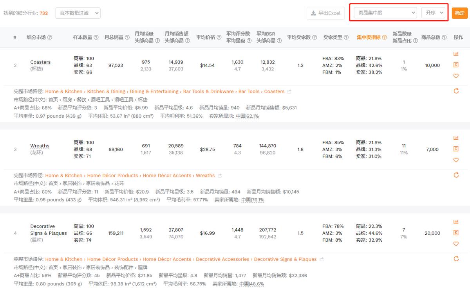Open chart icon for Decorative Signs & Plaques
The image size is (470, 289).
pyautogui.click(x=456, y=222)
